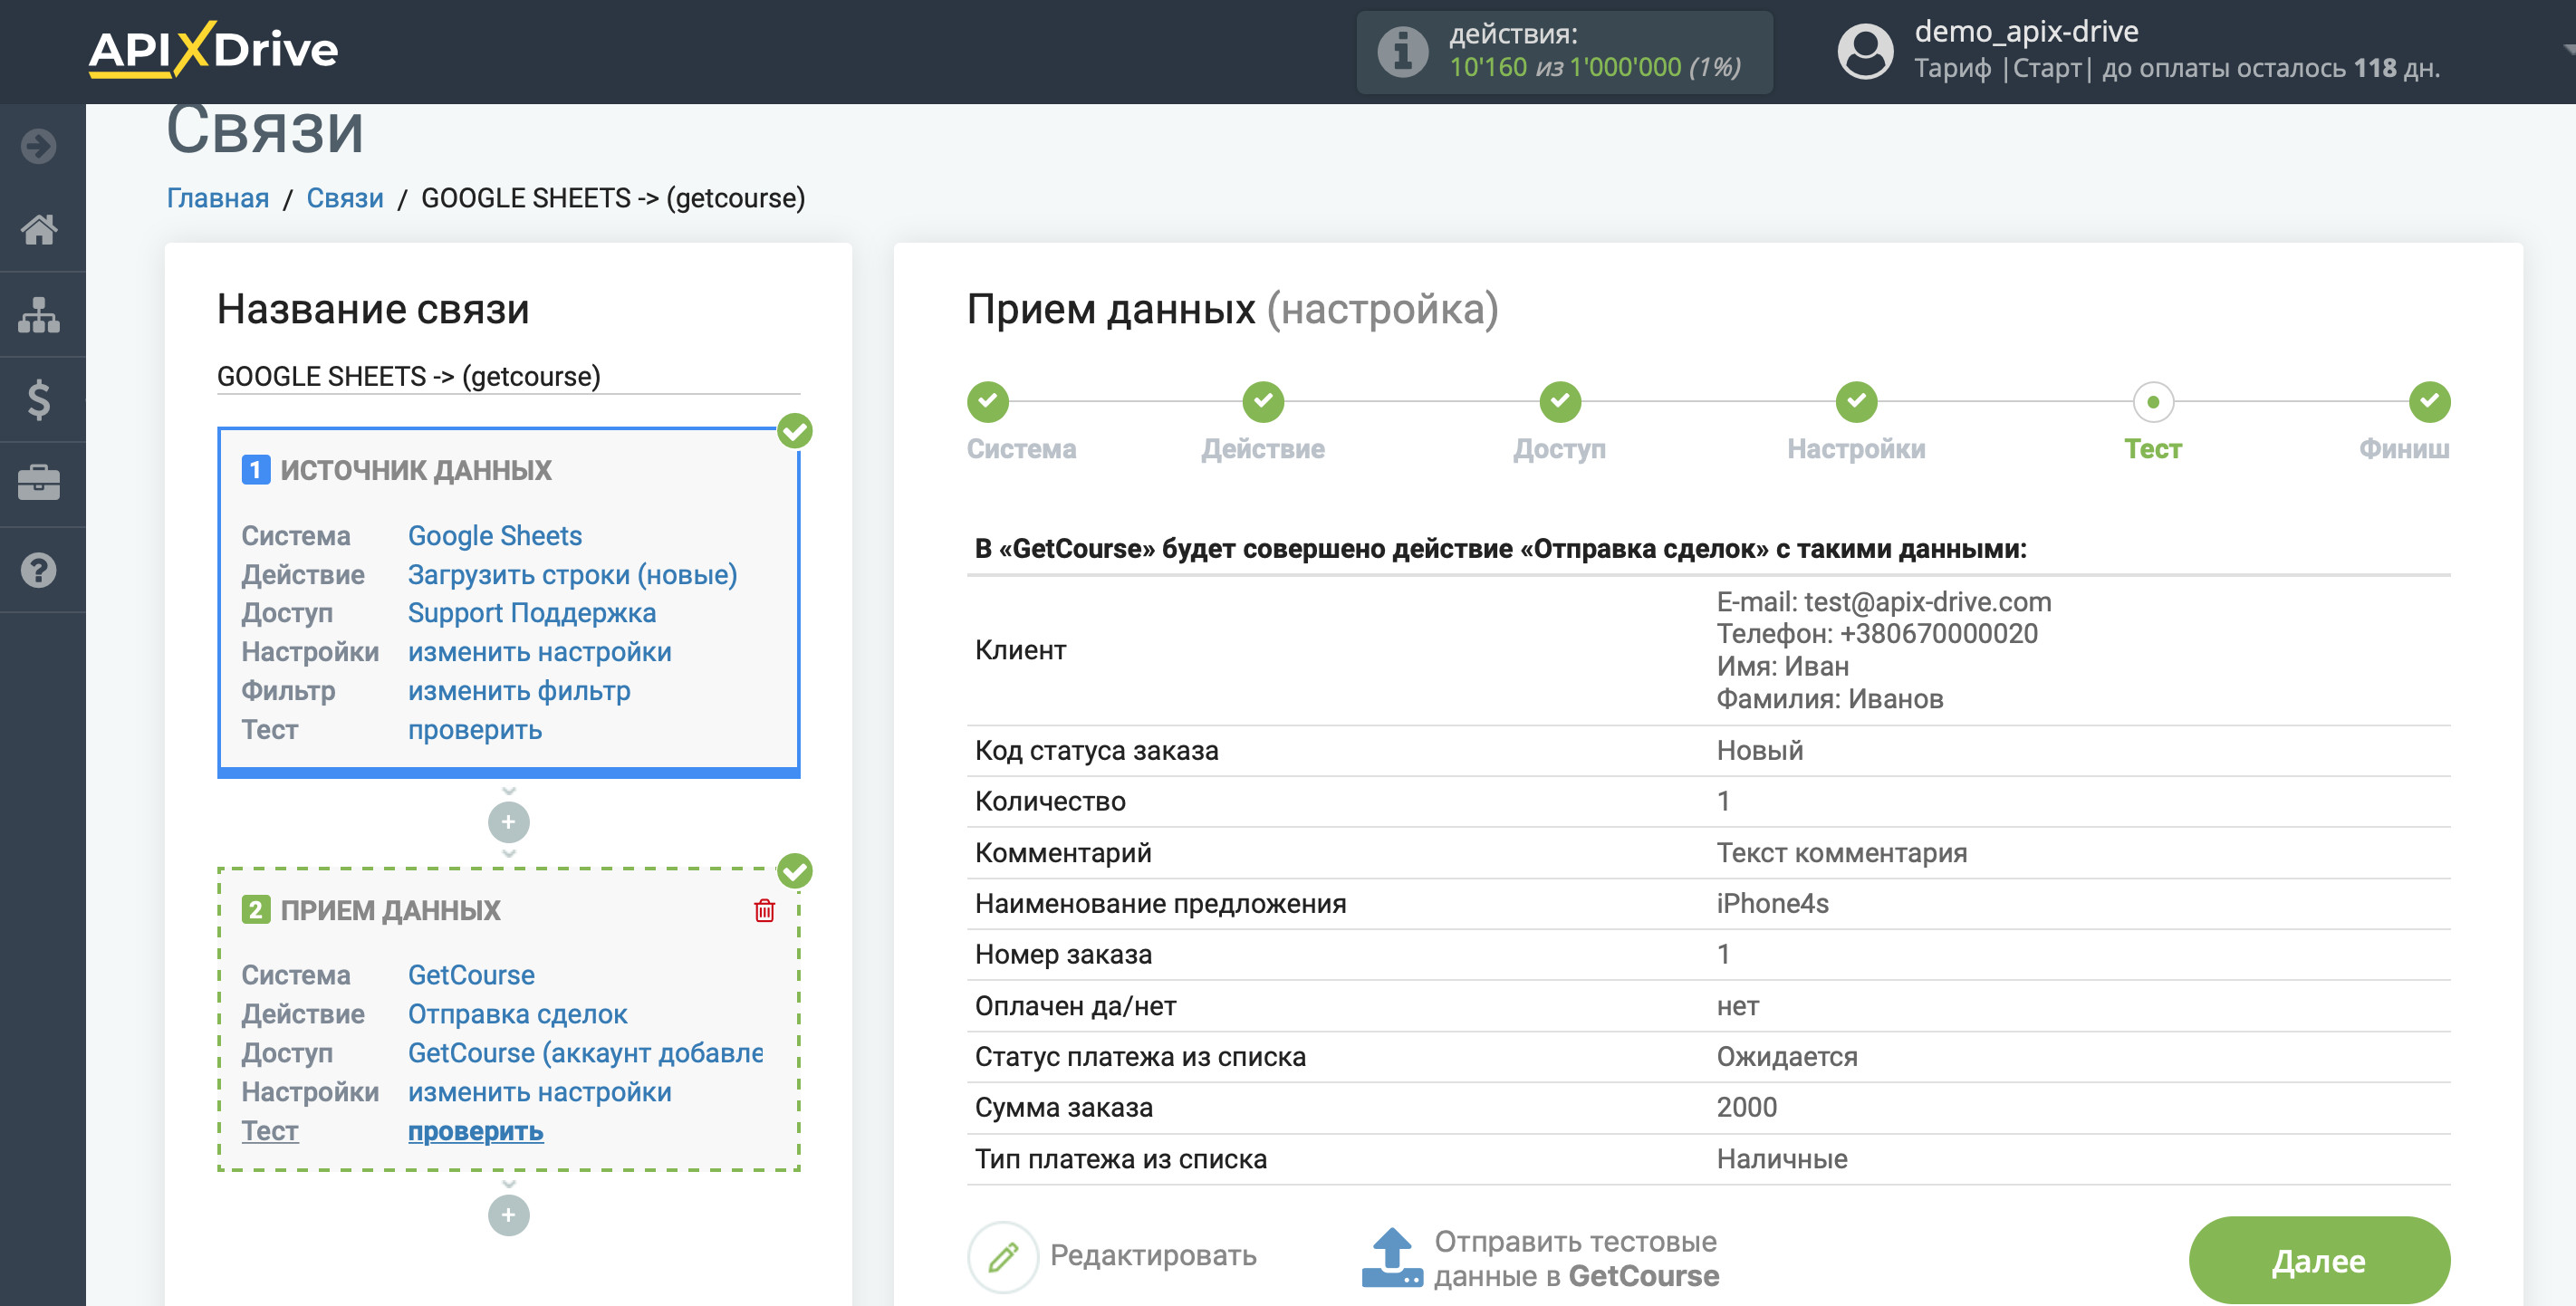The image size is (2576, 1306).
Task: Click the plus below Прием данных block
Action: point(509,1216)
